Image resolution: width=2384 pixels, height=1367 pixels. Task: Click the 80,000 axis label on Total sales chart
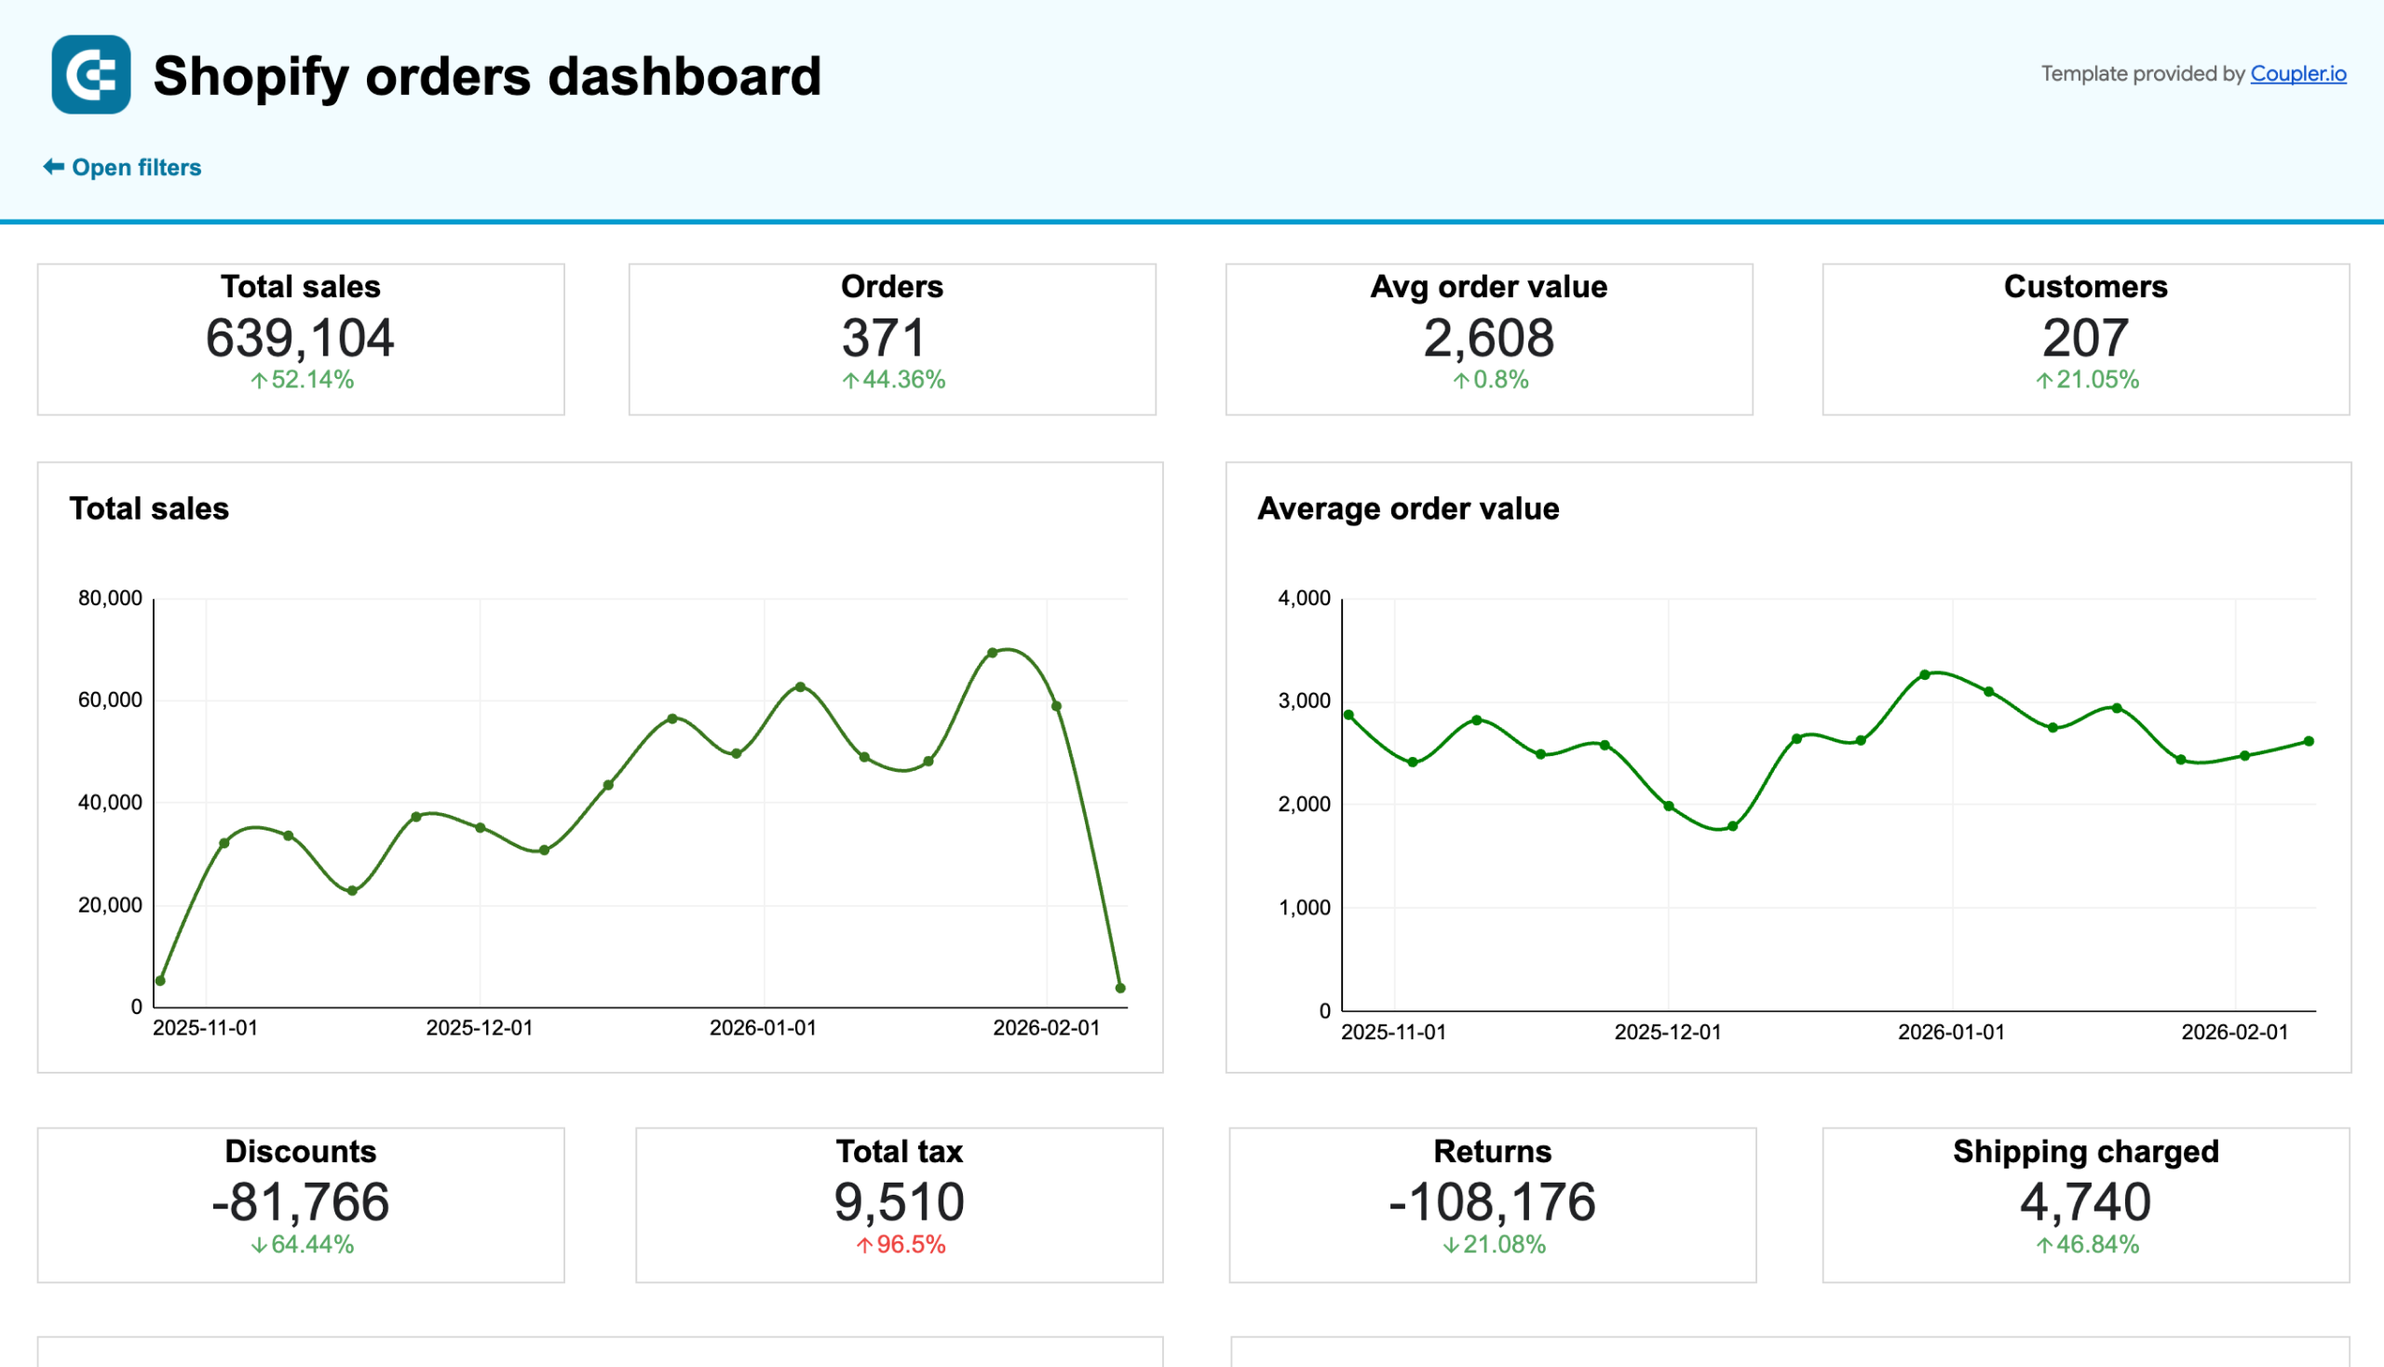[110, 598]
